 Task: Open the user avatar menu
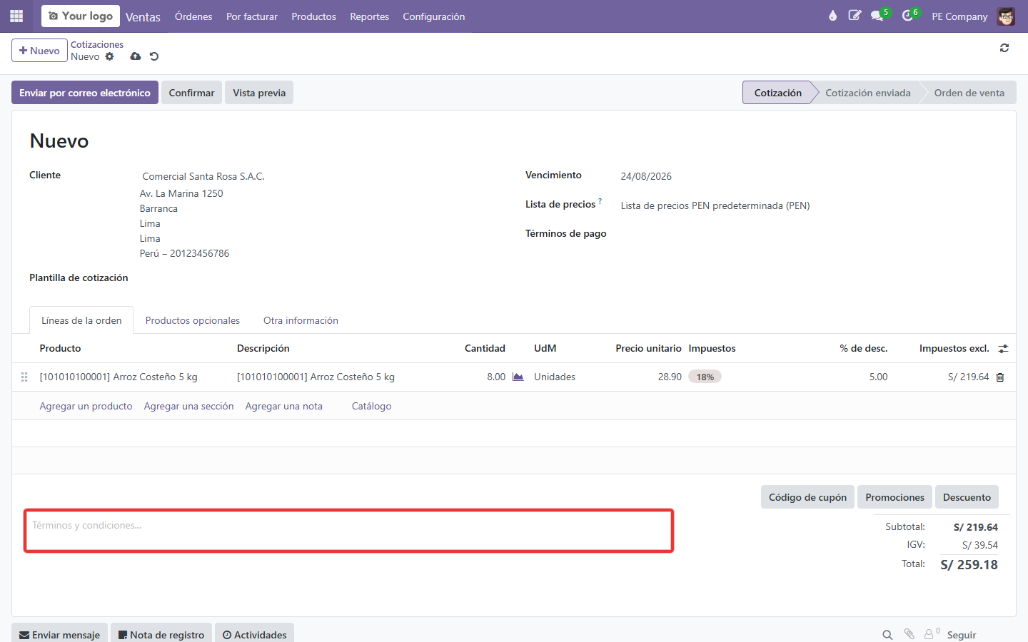tap(1006, 16)
